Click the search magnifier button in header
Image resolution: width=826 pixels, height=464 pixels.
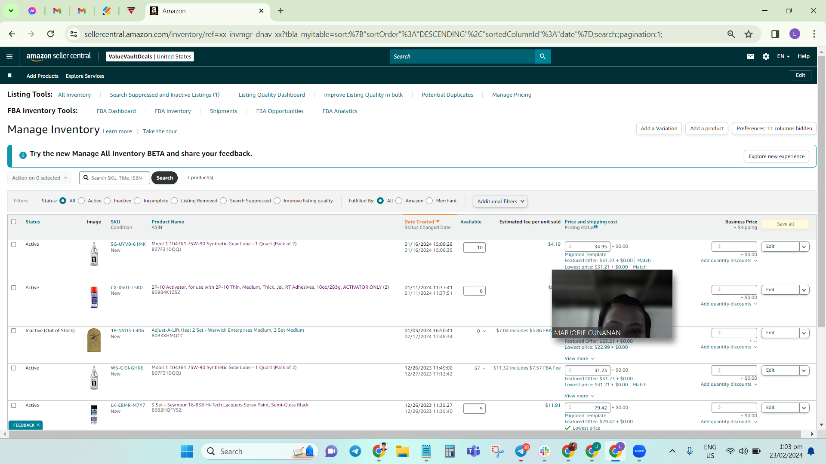coord(542,56)
